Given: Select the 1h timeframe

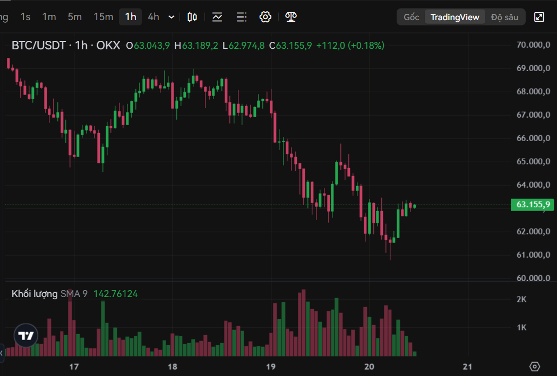Looking at the screenshot, I should click(x=131, y=16).
